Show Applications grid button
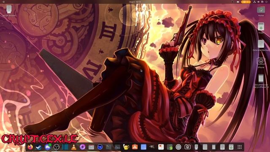This screenshot has width=270, height=152. [x=240, y=147]
